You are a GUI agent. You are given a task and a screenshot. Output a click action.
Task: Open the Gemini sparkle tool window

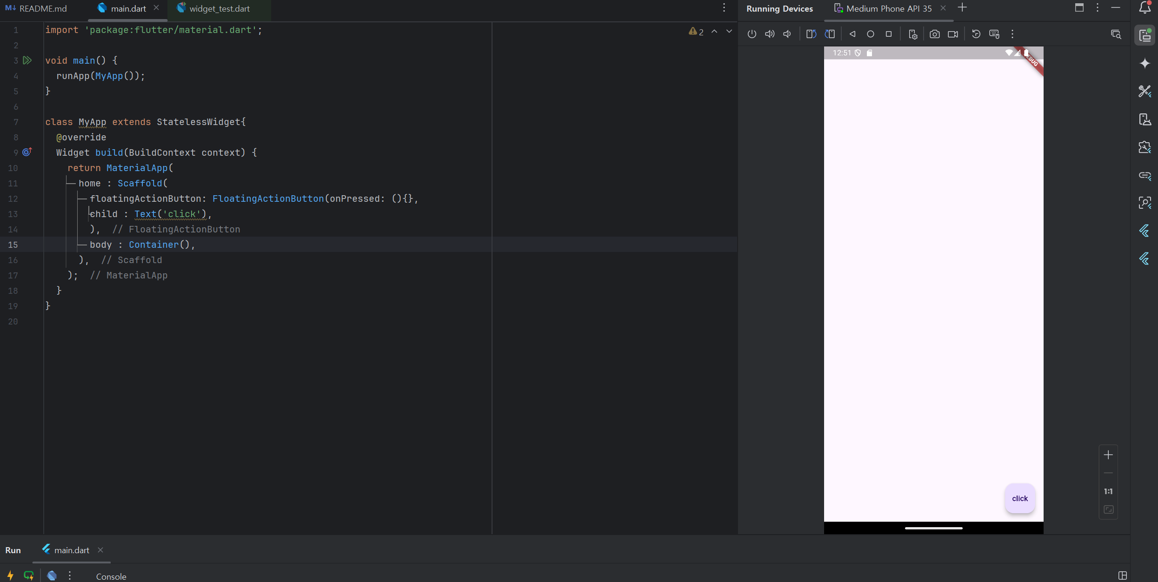1145,63
